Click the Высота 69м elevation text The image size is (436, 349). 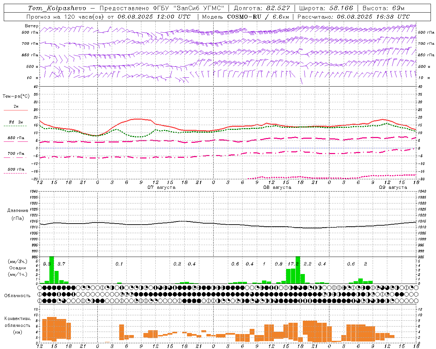pyautogui.click(x=384, y=8)
